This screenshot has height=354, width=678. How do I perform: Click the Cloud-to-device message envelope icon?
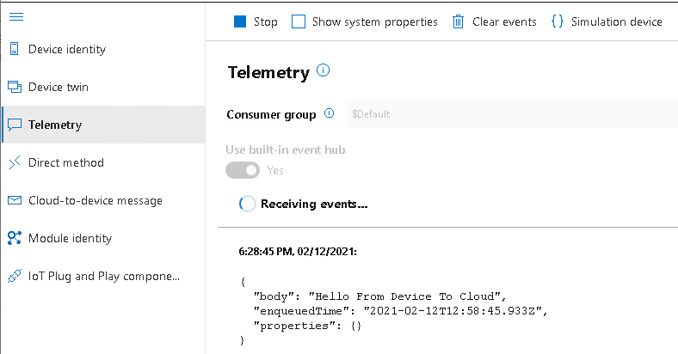(x=14, y=200)
